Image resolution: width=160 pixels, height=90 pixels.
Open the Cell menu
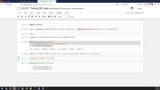(44, 13)
